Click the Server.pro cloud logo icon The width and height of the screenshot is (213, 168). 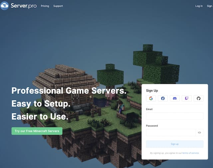click(4, 6)
